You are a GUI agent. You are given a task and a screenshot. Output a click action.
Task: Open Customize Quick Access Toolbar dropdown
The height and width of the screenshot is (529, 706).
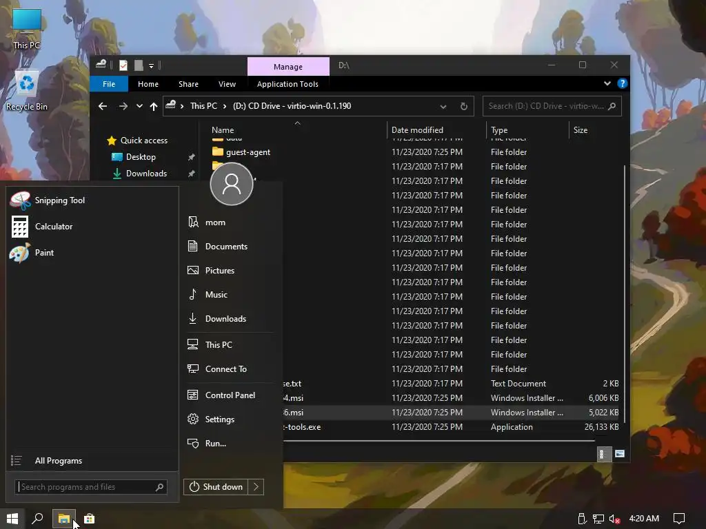click(x=151, y=66)
